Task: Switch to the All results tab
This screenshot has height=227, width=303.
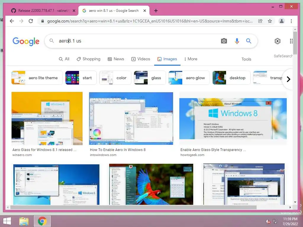Action: tap(64, 59)
